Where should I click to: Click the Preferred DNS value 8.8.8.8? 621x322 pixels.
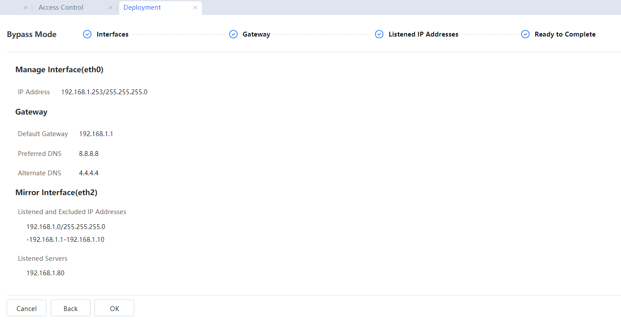89,154
